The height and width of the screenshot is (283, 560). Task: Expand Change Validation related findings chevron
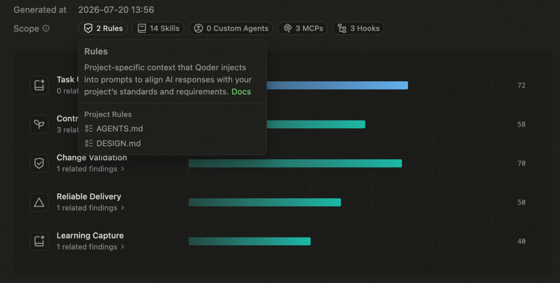pos(122,169)
